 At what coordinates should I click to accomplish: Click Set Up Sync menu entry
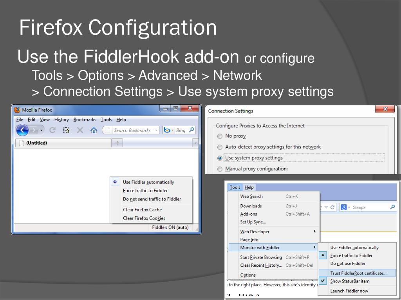click(274, 222)
